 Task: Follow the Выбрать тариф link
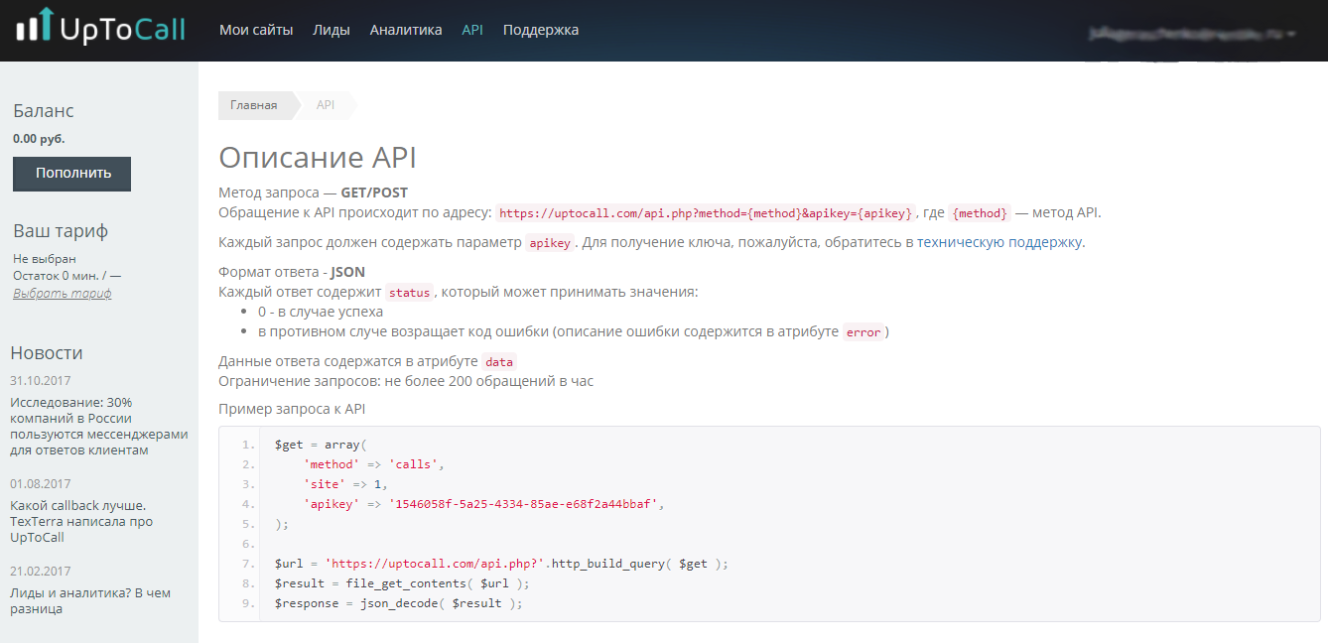[x=62, y=294]
